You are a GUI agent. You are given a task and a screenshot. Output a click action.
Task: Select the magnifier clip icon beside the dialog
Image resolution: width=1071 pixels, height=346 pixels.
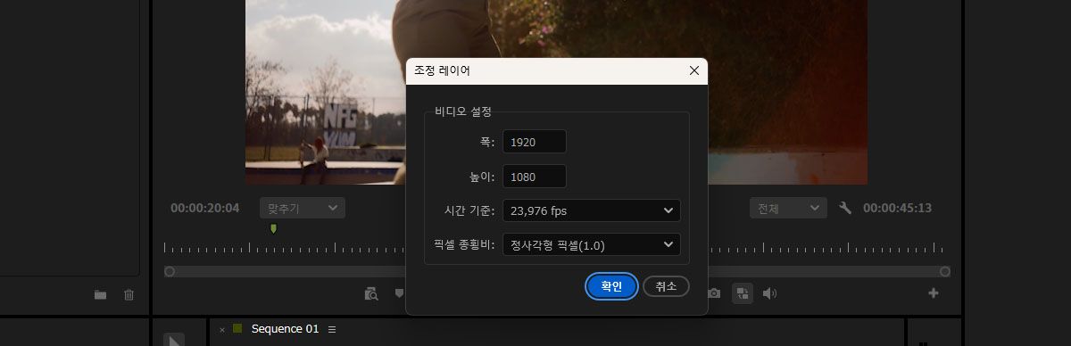[372, 293]
